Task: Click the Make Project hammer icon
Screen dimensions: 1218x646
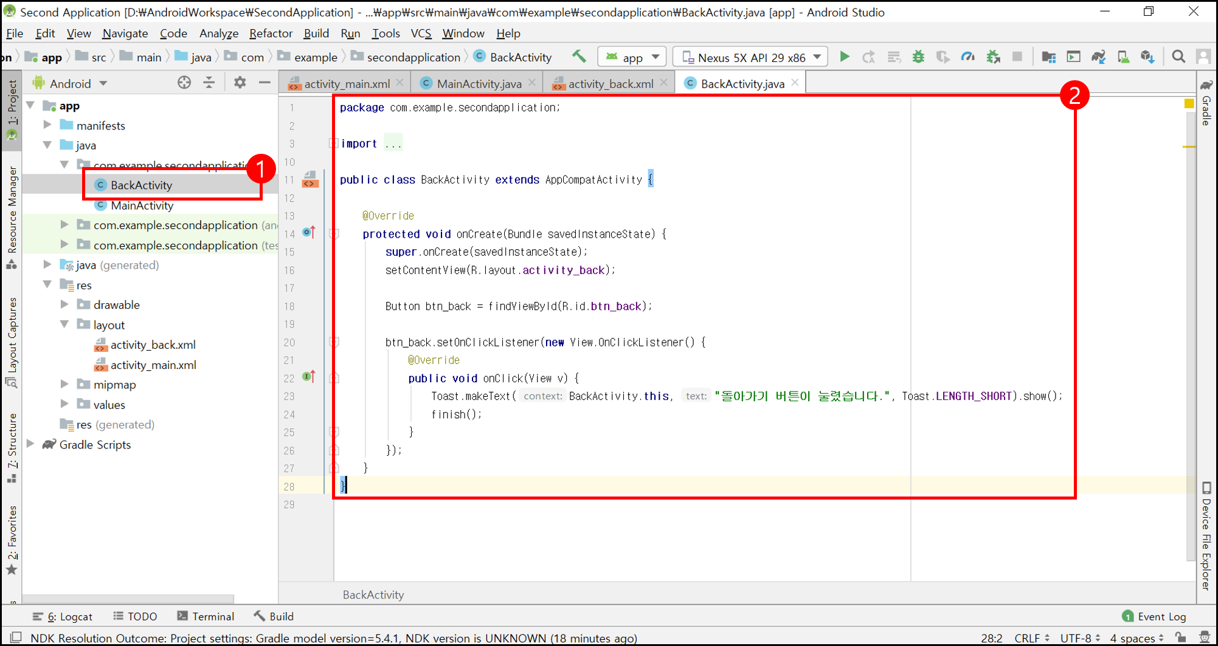Action: click(579, 57)
